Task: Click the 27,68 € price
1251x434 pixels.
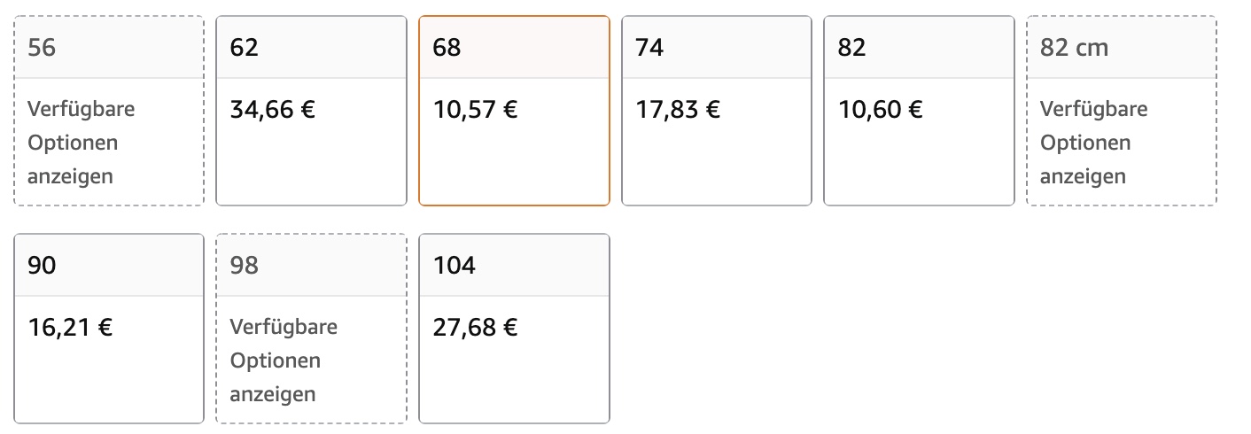Action: click(x=476, y=328)
